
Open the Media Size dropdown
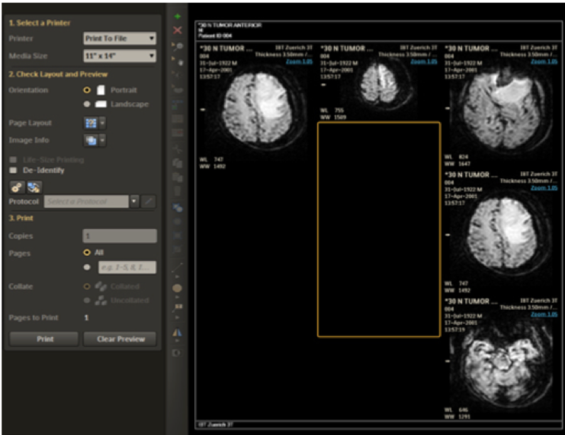pyautogui.click(x=119, y=56)
